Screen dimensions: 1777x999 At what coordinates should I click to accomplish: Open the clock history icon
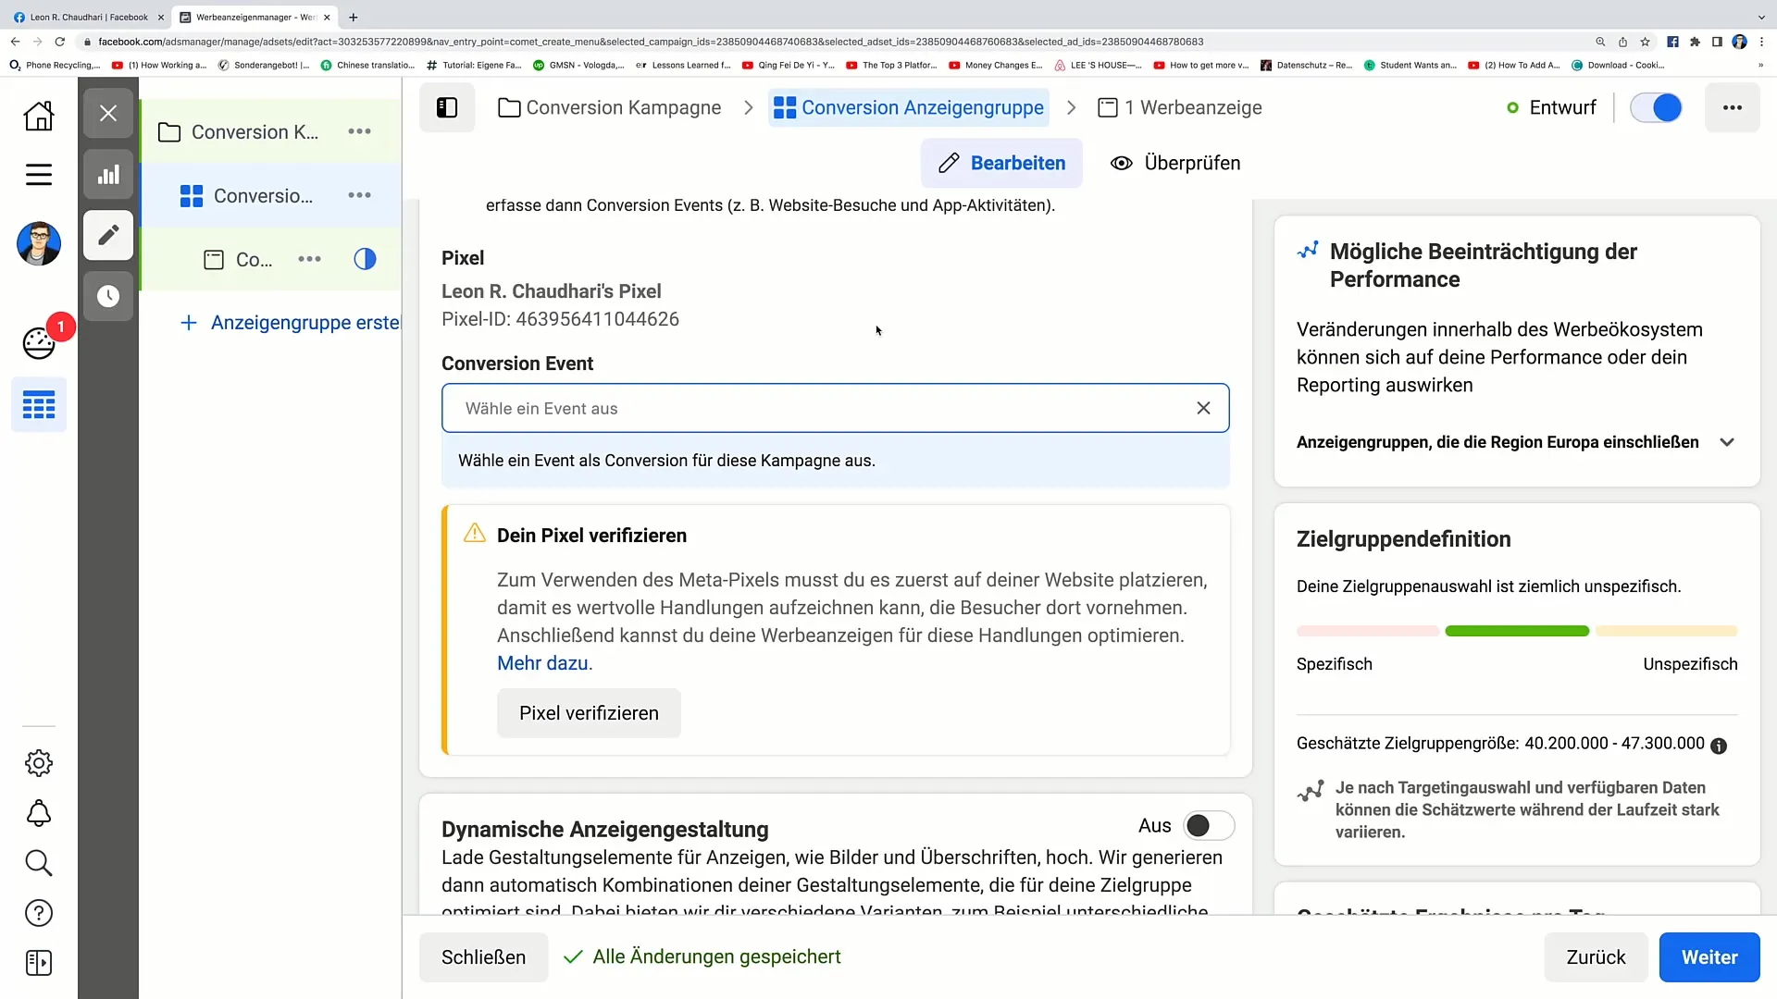pyautogui.click(x=108, y=296)
